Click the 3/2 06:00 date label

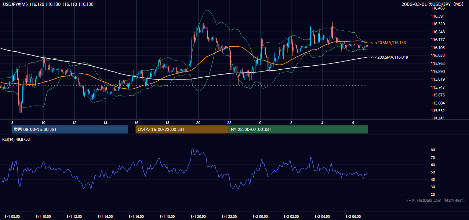(353, 216)
